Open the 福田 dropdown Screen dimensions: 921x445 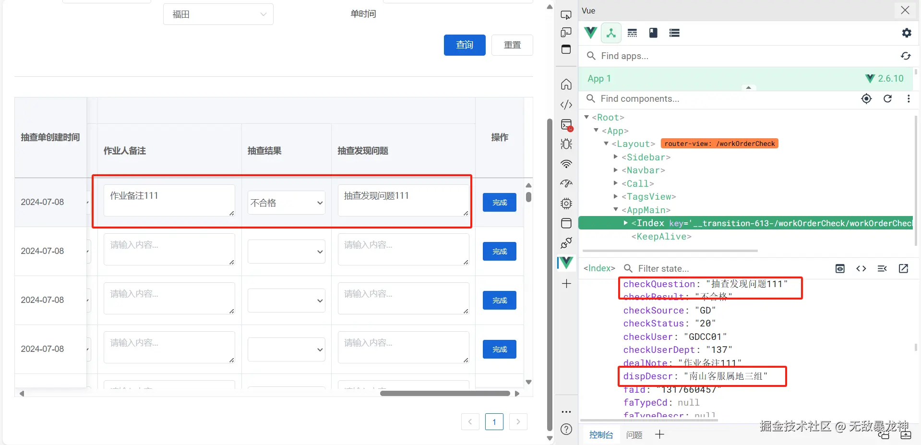click(218, 14)
